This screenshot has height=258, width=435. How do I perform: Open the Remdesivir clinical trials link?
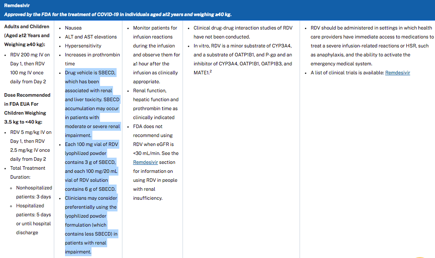click(397, 73)
